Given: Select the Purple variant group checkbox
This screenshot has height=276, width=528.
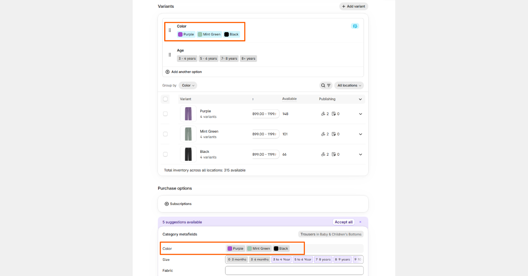Looking at the screenshot, I should pyautogui.click(x=165, y=114).
